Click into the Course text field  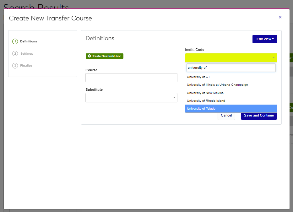pyautogui.click(x=131, y=78)
